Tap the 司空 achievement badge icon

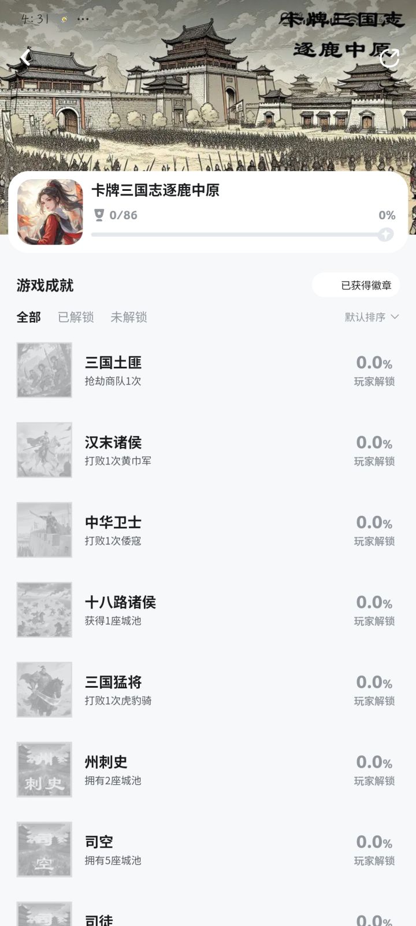[44, 849]
